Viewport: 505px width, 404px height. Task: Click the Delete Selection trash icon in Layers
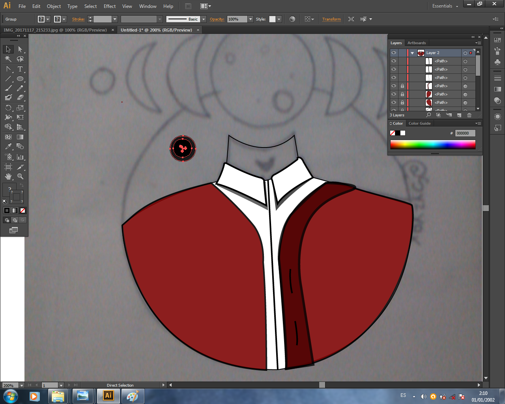[469, 115]
